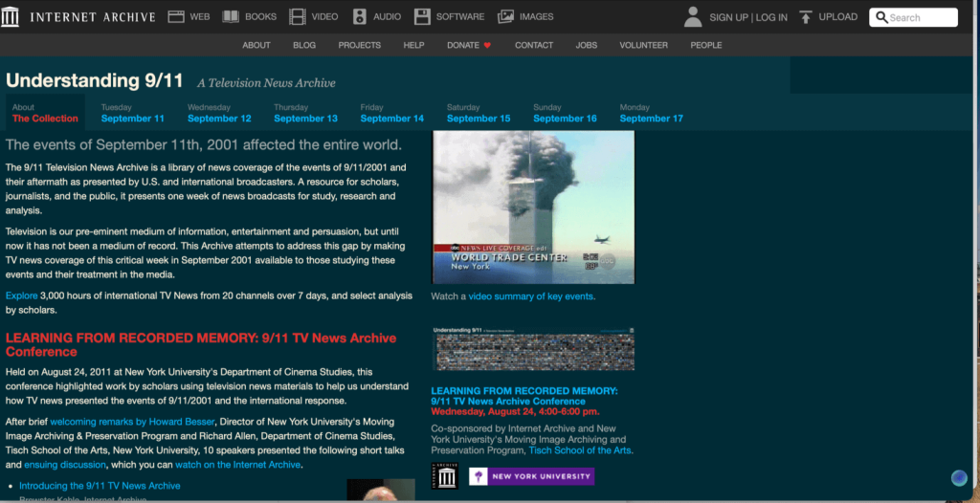Open the Video filmstrip icon
Image resolution: width=980 pixels, height=503 pixels.
click(298, 17)
